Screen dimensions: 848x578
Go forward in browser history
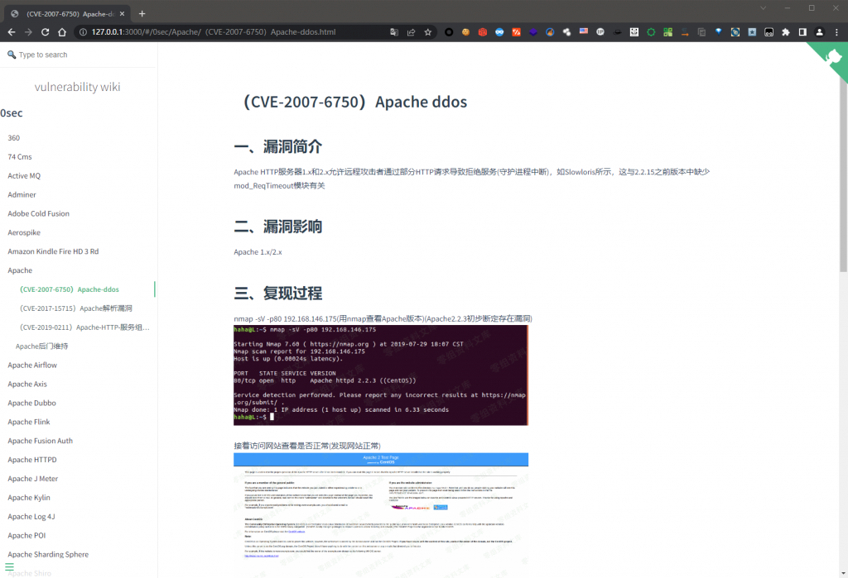tap(28, 32)
